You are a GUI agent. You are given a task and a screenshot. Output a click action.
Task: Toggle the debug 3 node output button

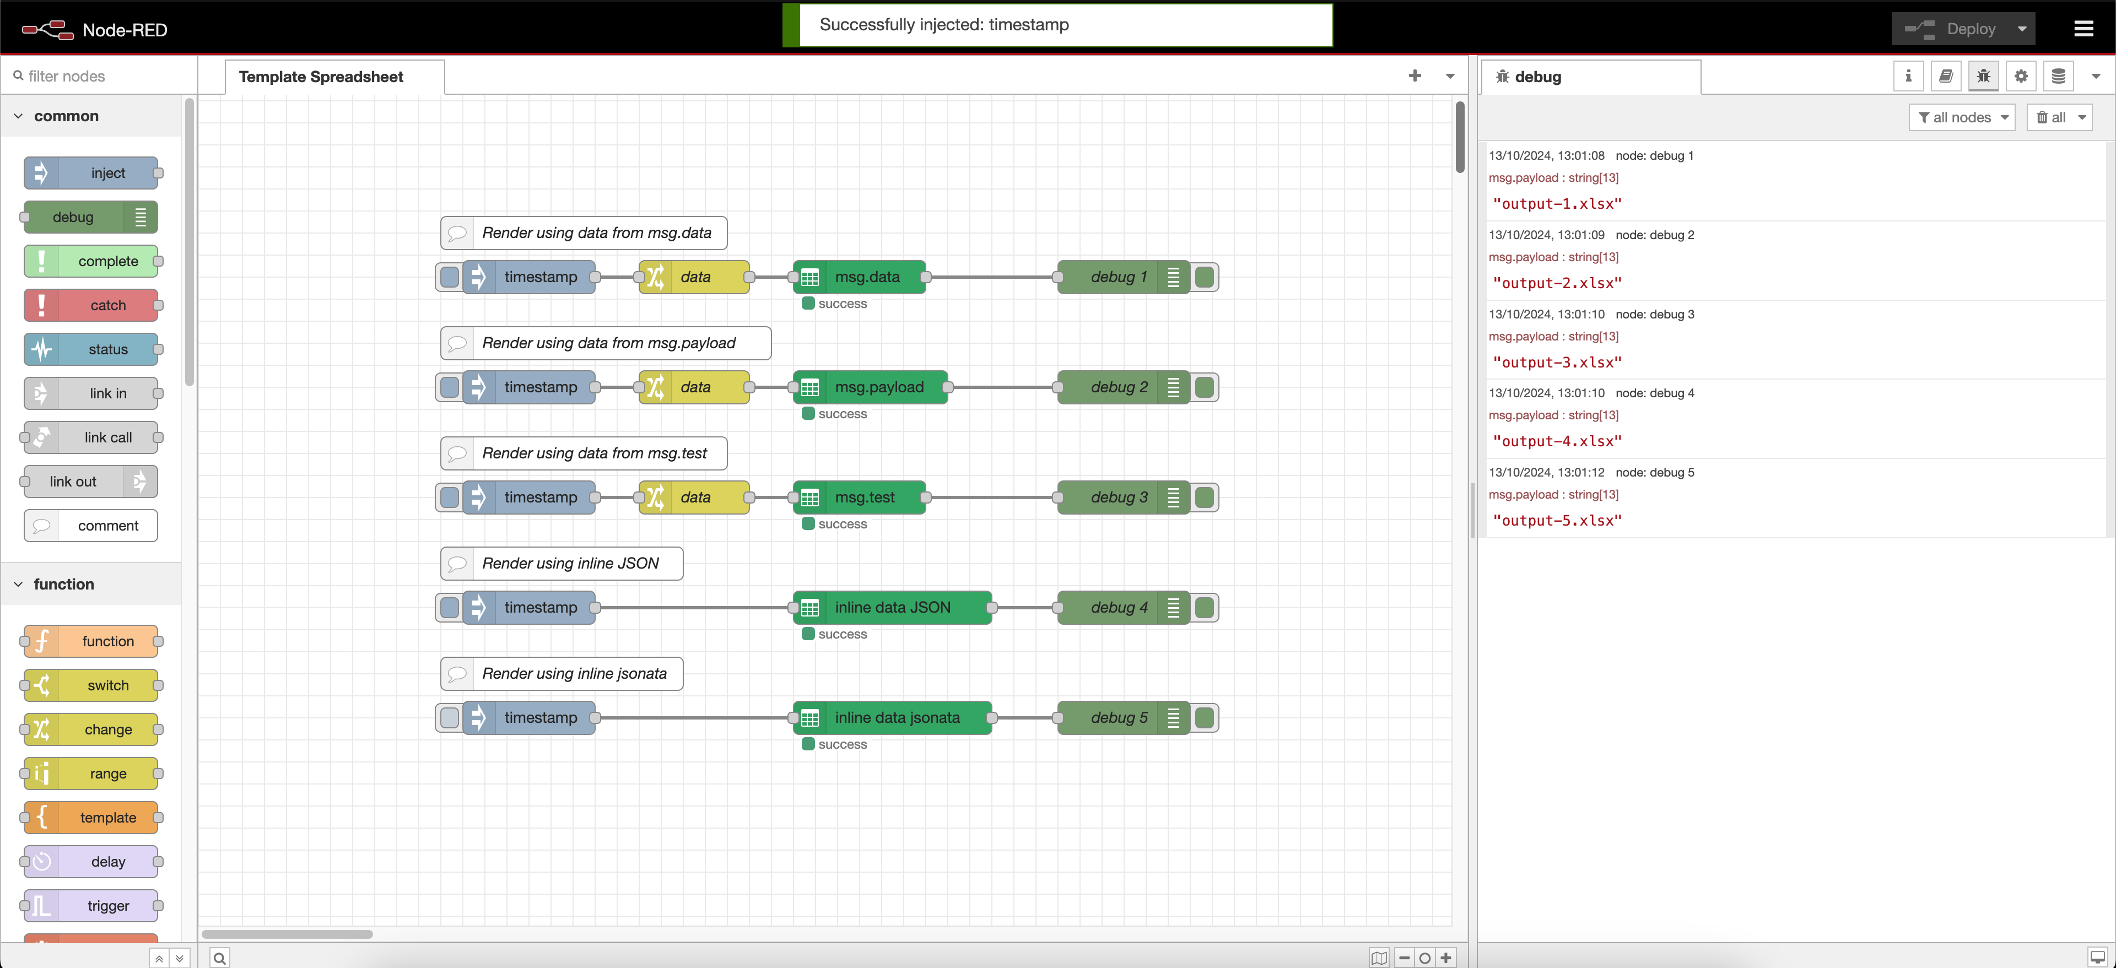[1204, 497]
